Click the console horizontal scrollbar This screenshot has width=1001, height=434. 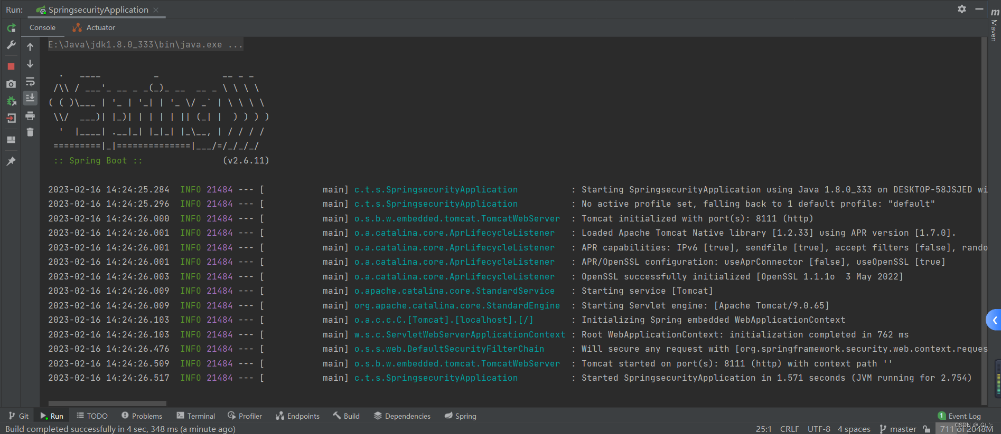[107, 403]
